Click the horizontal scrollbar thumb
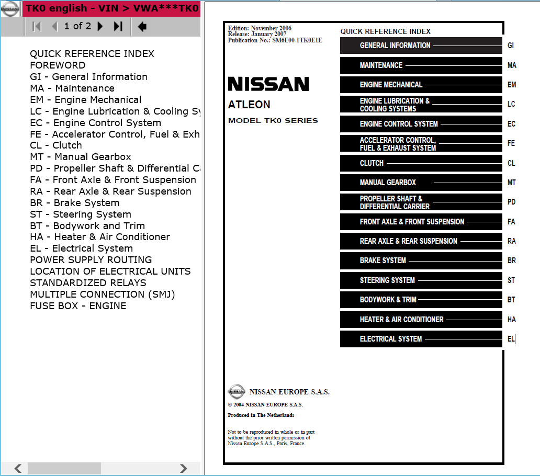The width and height of the screenshot is (540, 476). coord(64,468)
